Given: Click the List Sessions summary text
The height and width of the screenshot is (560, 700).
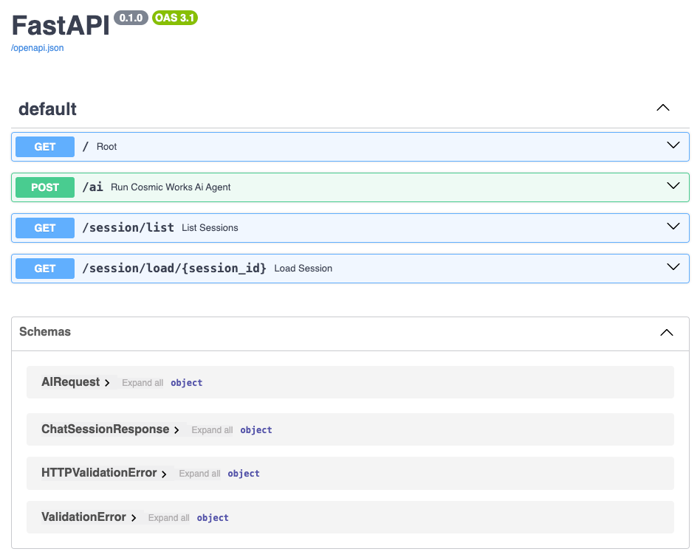Looking at the screenshot, I should pos(210,228).
